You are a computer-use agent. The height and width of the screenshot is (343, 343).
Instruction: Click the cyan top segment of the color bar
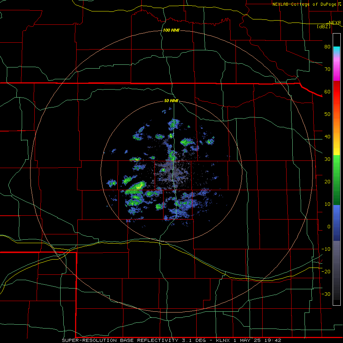pos(337,50)
